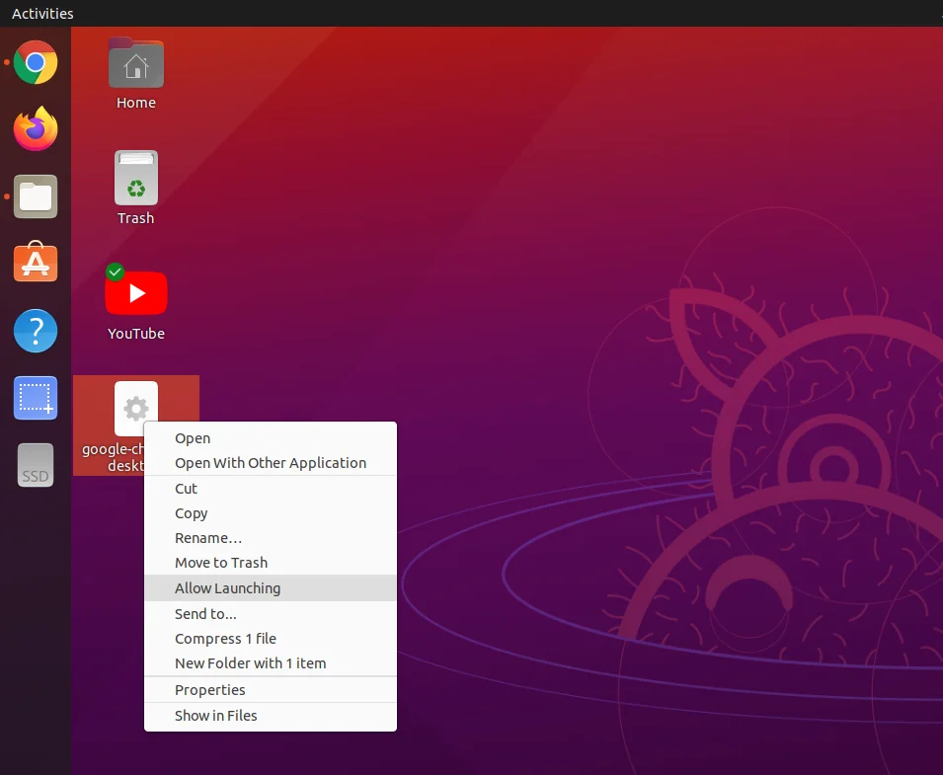
Task: Mount the SSD drive from the dock
Action: [36, 464]
